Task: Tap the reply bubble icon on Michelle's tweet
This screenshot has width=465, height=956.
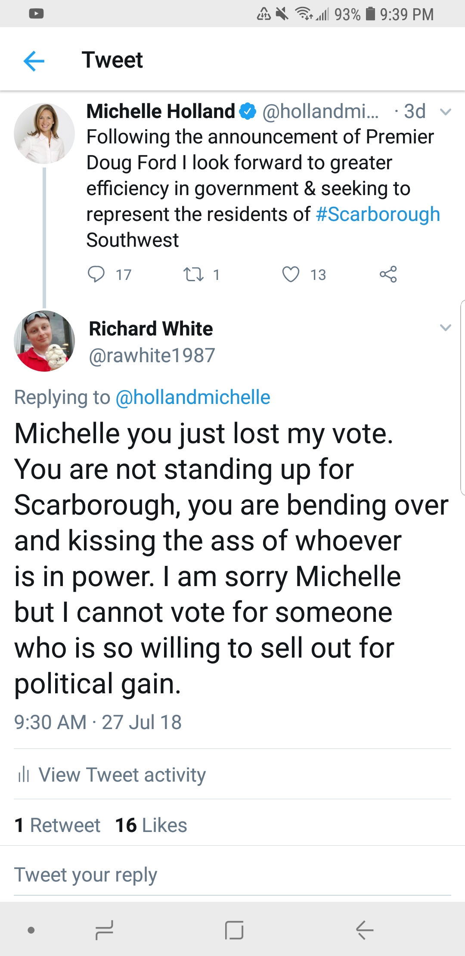Action: (x=96, y=274)
